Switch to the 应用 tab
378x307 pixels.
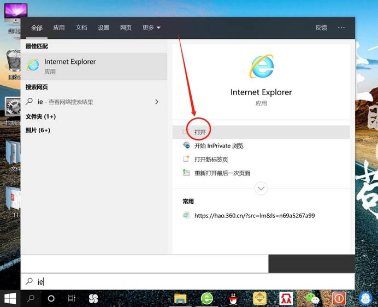tap(59, 28)
